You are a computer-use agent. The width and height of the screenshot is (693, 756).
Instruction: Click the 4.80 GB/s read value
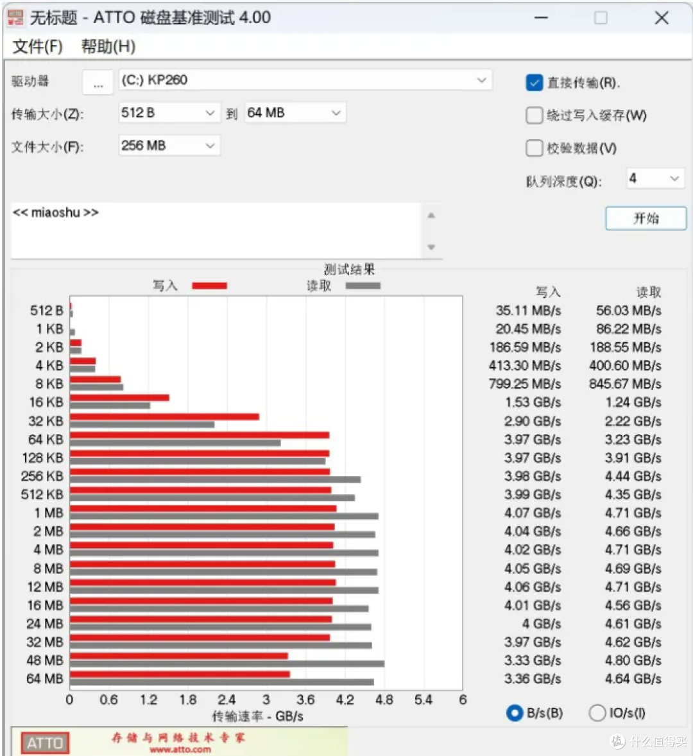click(633, 660)
